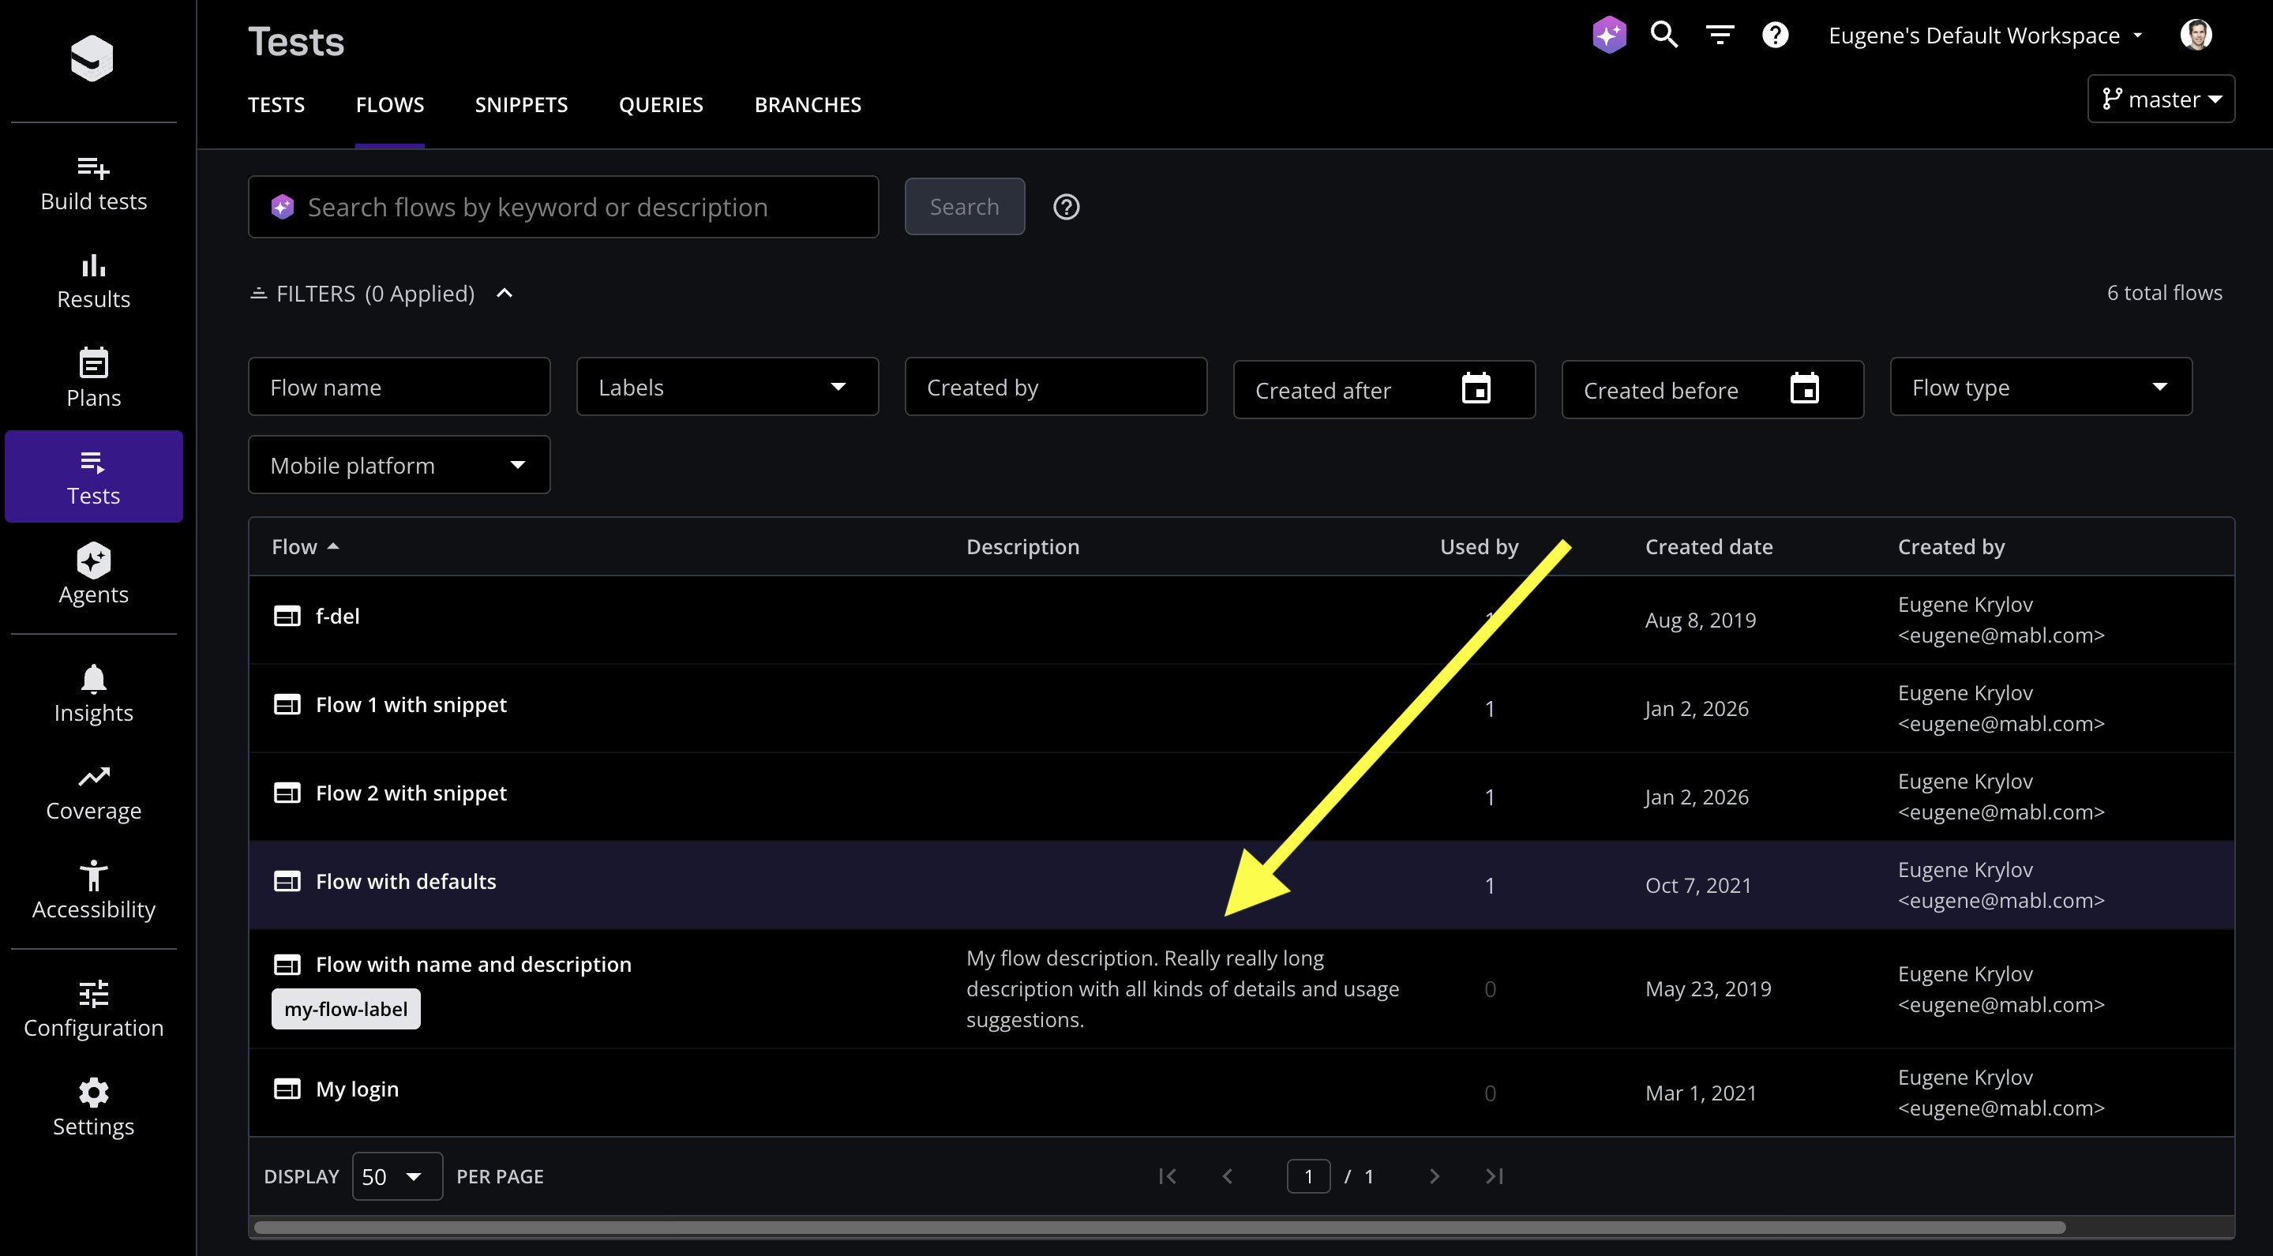Go to last page of results
This screenshot has height=1256, width=2273.
(1494, 1175)
